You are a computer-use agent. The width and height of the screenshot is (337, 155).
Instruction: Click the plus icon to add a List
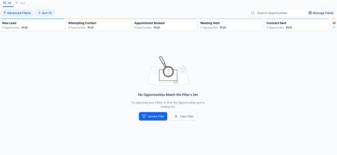[17, 3]
